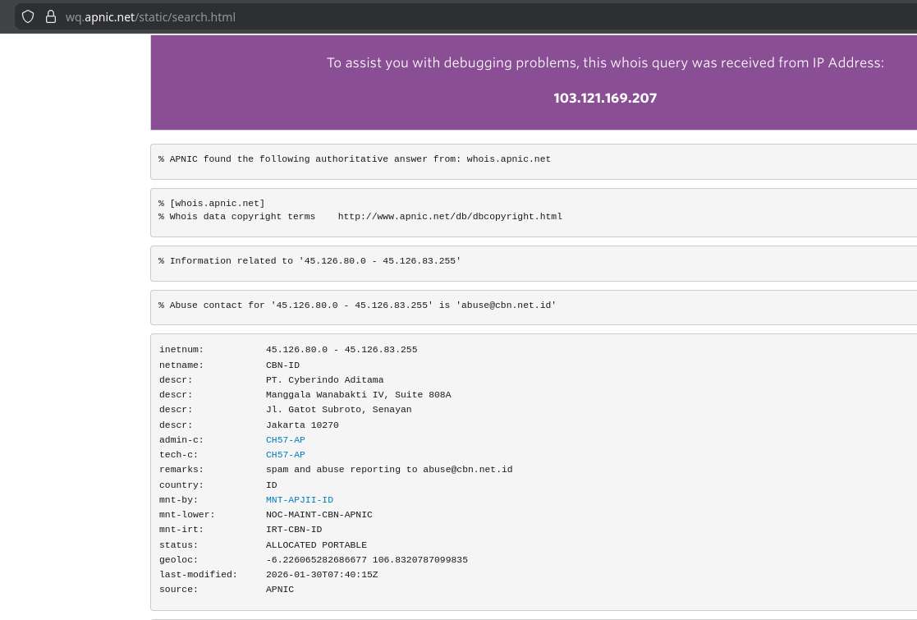Open the tech-c CH57-AP link
Viewport: 917px width, 620px height.
click(285, 454)
